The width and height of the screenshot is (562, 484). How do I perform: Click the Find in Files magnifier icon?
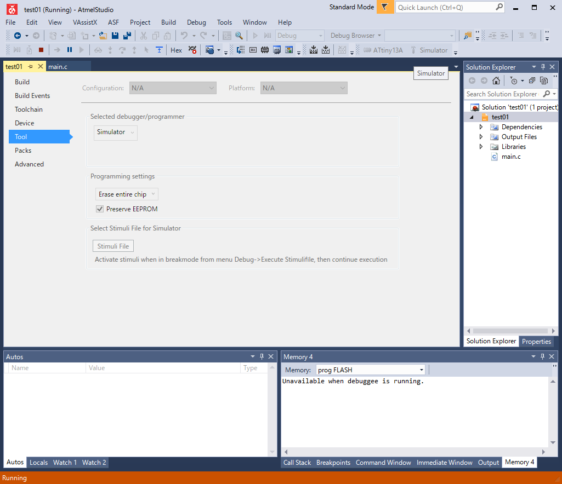[239, 36]
